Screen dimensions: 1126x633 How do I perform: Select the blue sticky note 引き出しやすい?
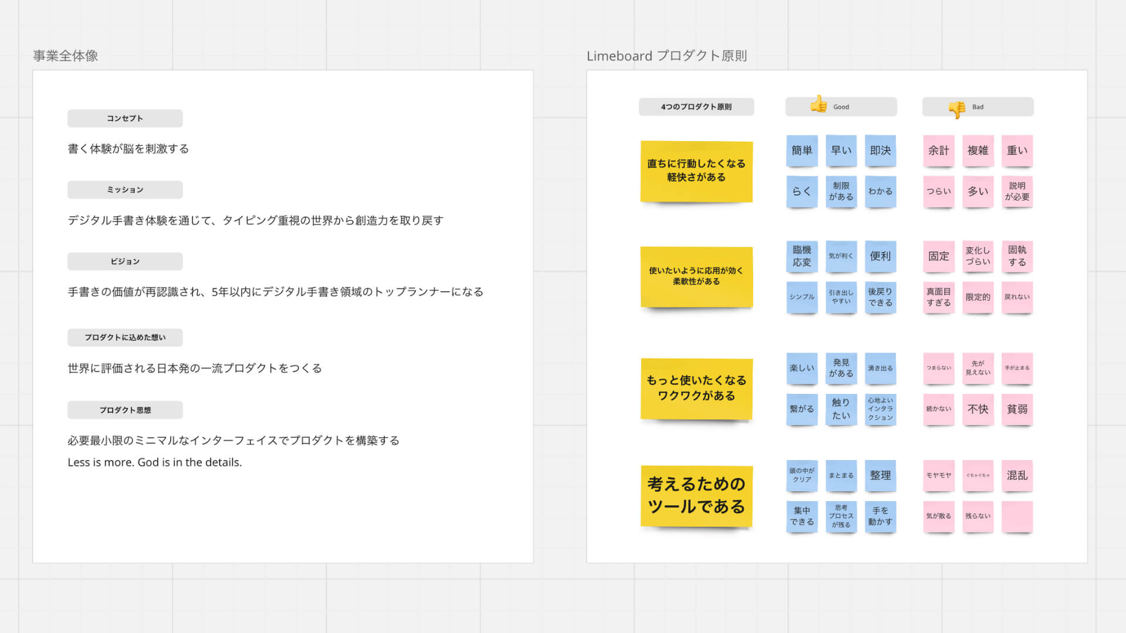click(x=841, y=297)
